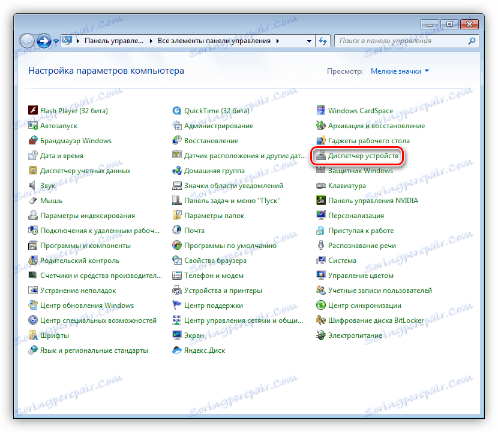This screenshot has width=498, height=432.
Task: Open Программы и компоненты link
Action: (85, 246)
